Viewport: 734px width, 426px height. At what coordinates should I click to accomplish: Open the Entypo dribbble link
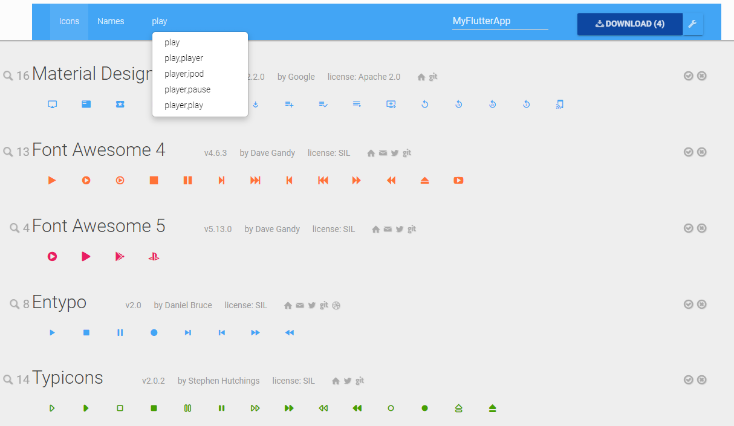tap(336, 305)
